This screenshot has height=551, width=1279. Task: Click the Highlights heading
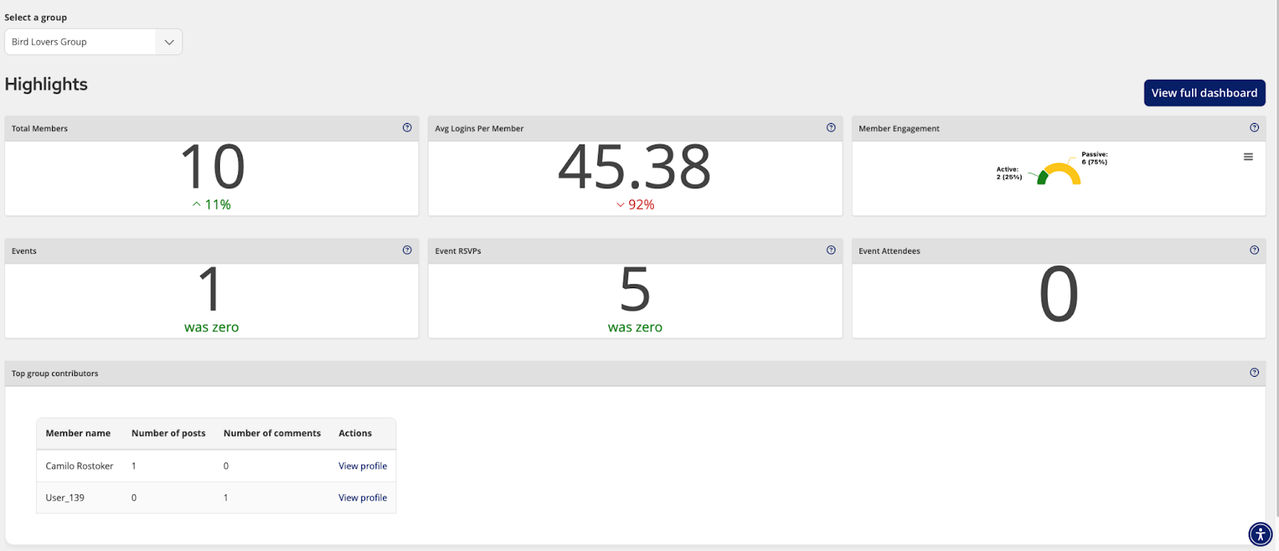(46, 85)
